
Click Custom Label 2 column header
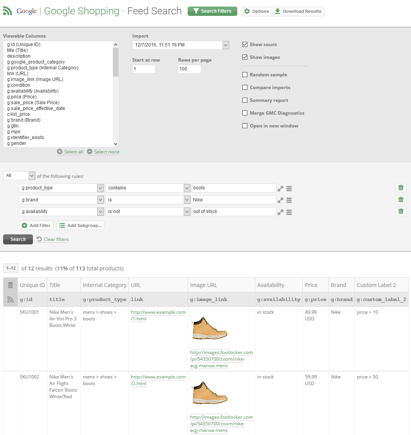(381, 285)
